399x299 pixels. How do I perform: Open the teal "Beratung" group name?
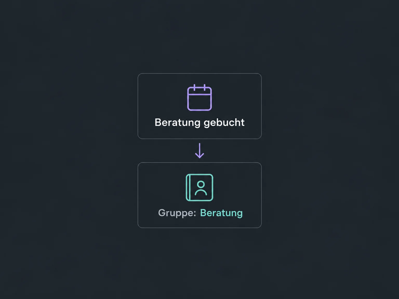point(221,213)
